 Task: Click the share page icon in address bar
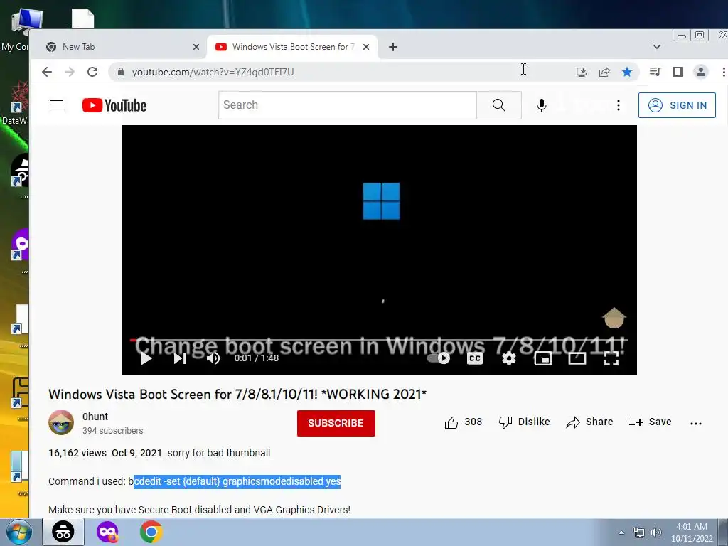pyautogui.click(x=604, y=72)
